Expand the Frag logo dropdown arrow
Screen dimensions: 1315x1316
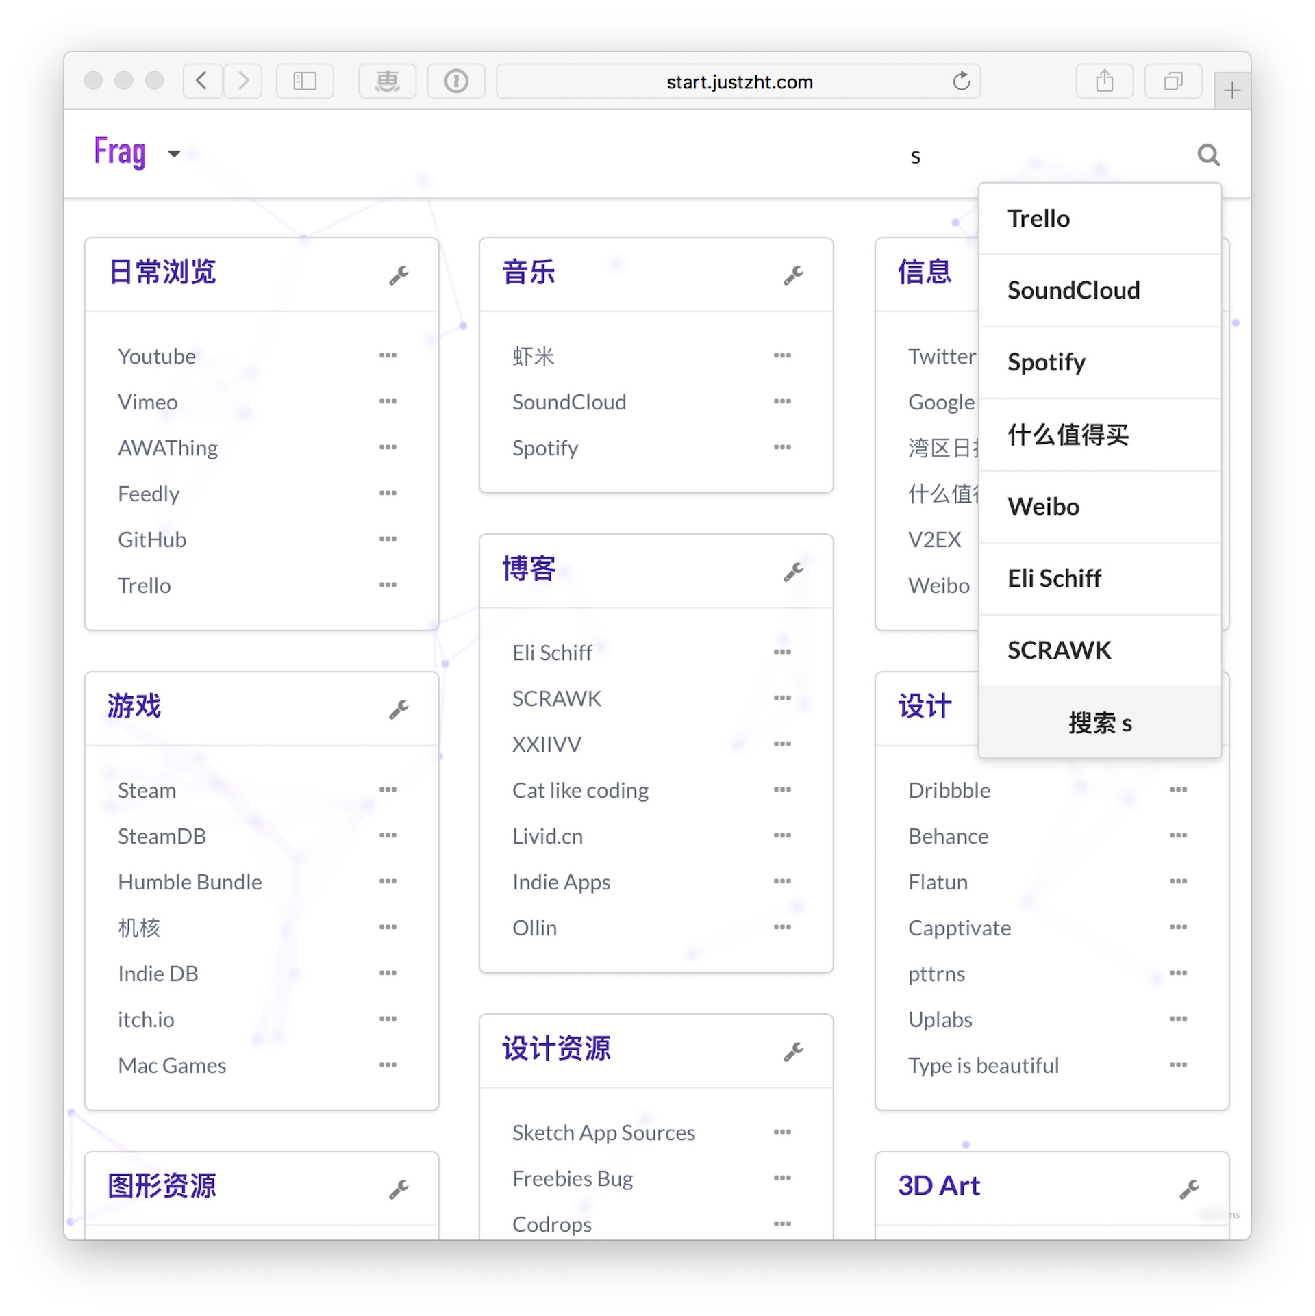tap(174, 154)
